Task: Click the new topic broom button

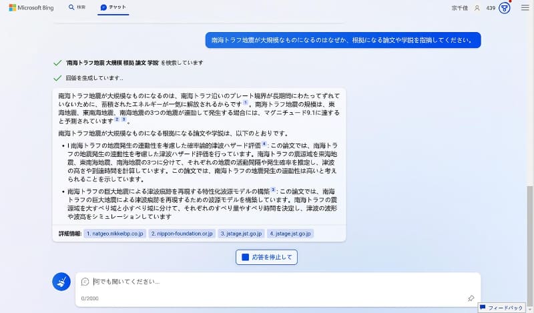Action: pos(61,282)
